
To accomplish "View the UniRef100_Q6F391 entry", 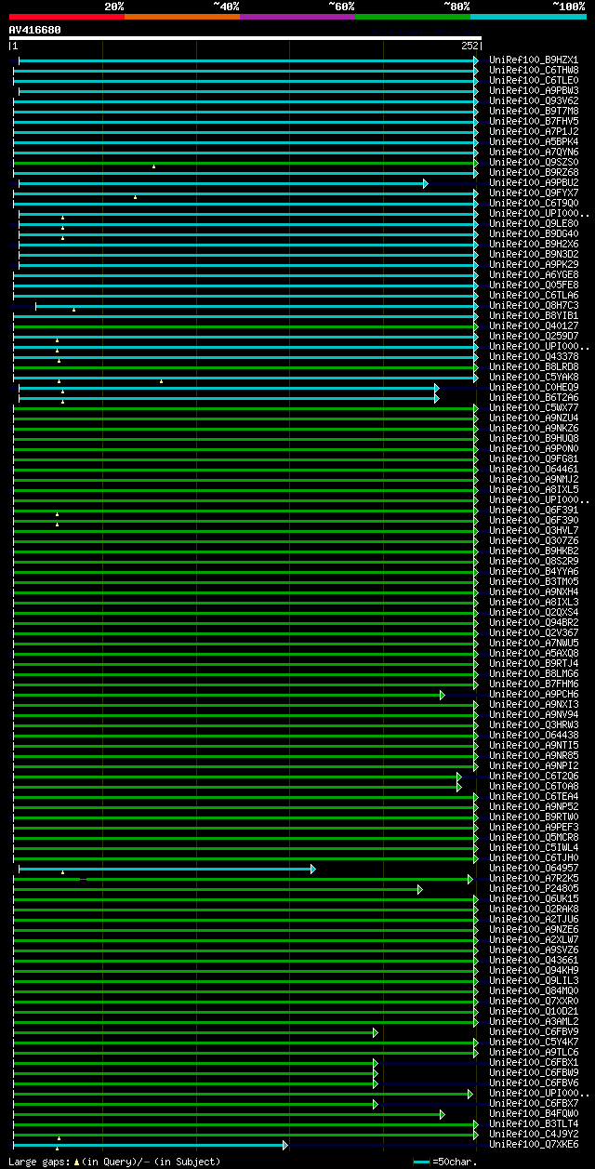I will (x=534, y=511).
